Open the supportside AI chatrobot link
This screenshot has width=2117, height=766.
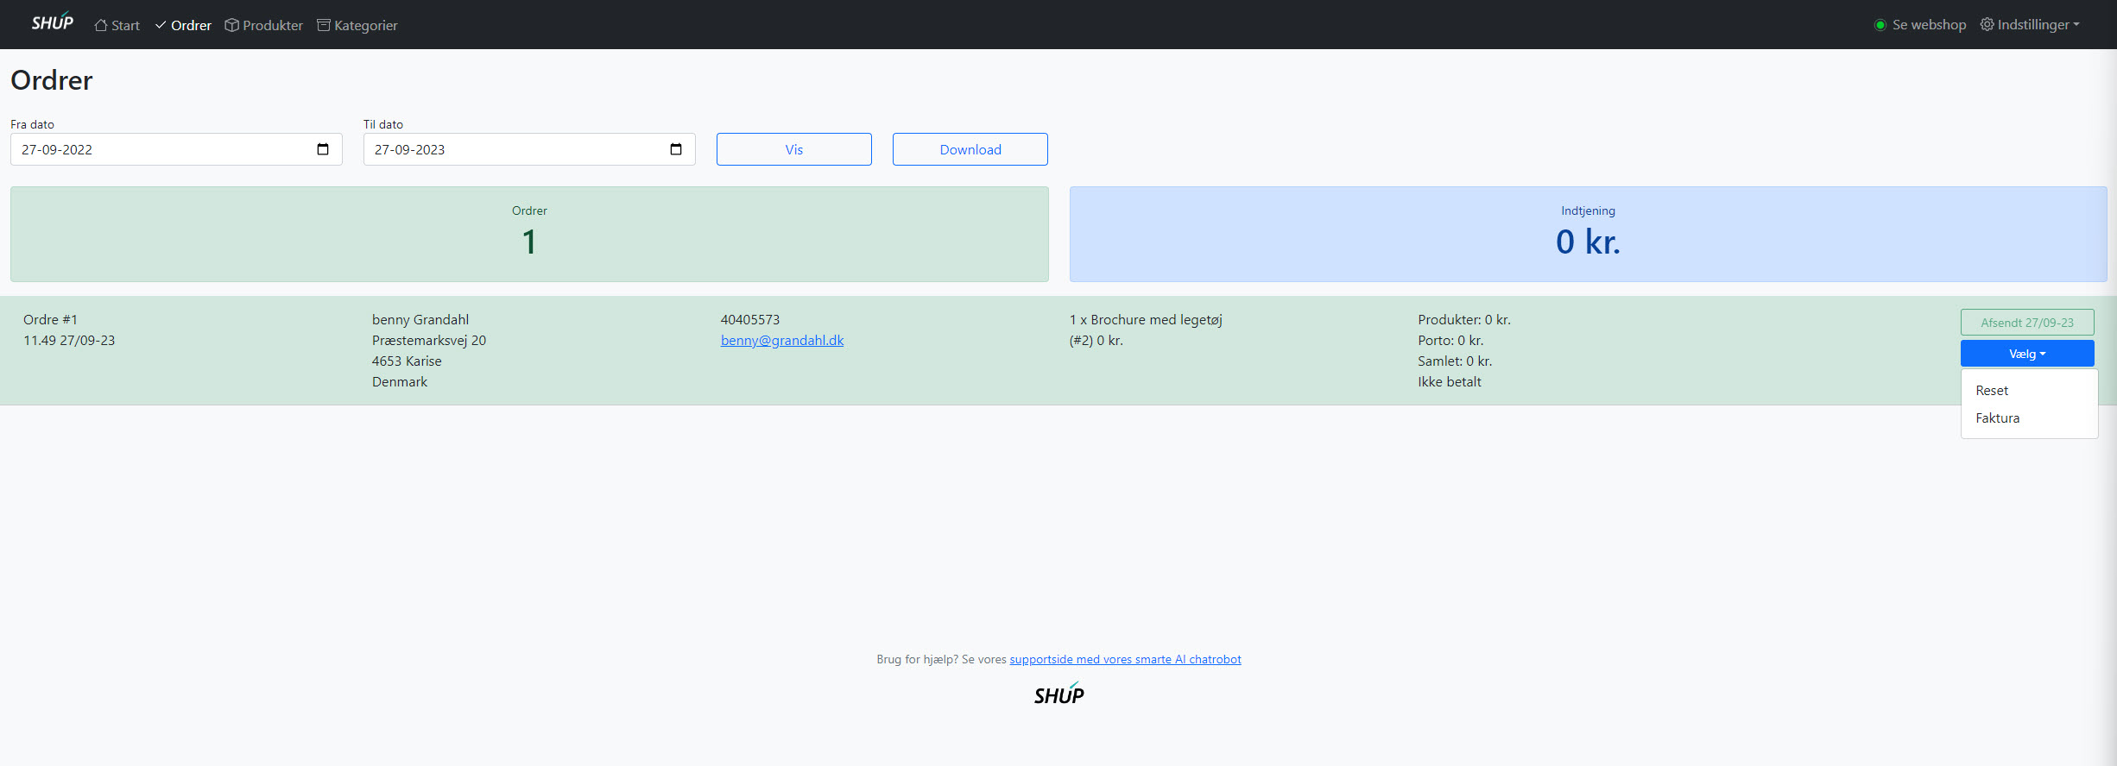coord(1125,659)
